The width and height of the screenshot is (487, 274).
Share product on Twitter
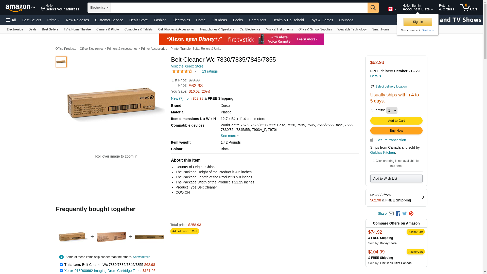click(x=405, y=214)
